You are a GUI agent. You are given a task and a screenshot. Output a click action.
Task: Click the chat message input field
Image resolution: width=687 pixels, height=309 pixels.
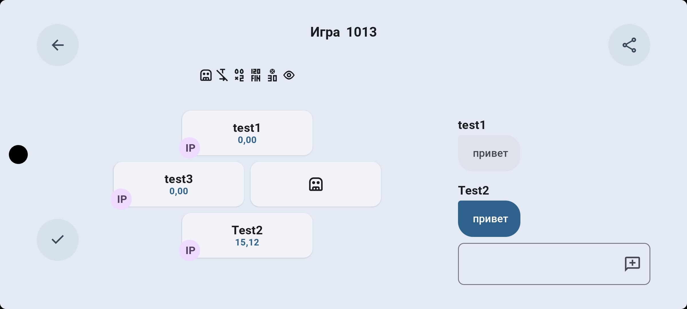[x=554, y=264]
